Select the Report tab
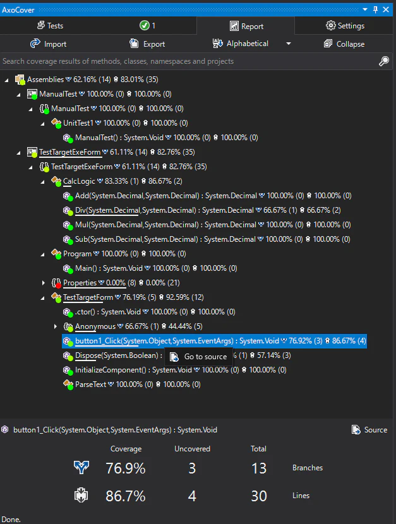The height and width of the screenshot is (524, 396). pyautogui.click(x=246, y=26)
